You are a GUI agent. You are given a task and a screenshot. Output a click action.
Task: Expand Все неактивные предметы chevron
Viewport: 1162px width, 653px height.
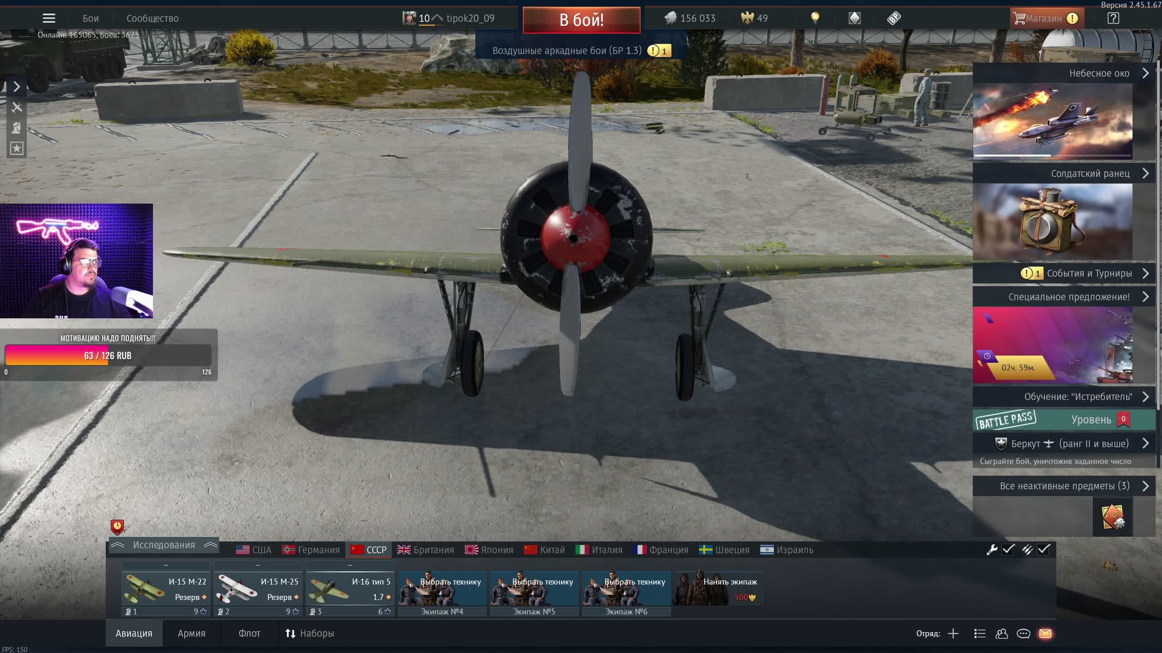[x=1146, y=486]
